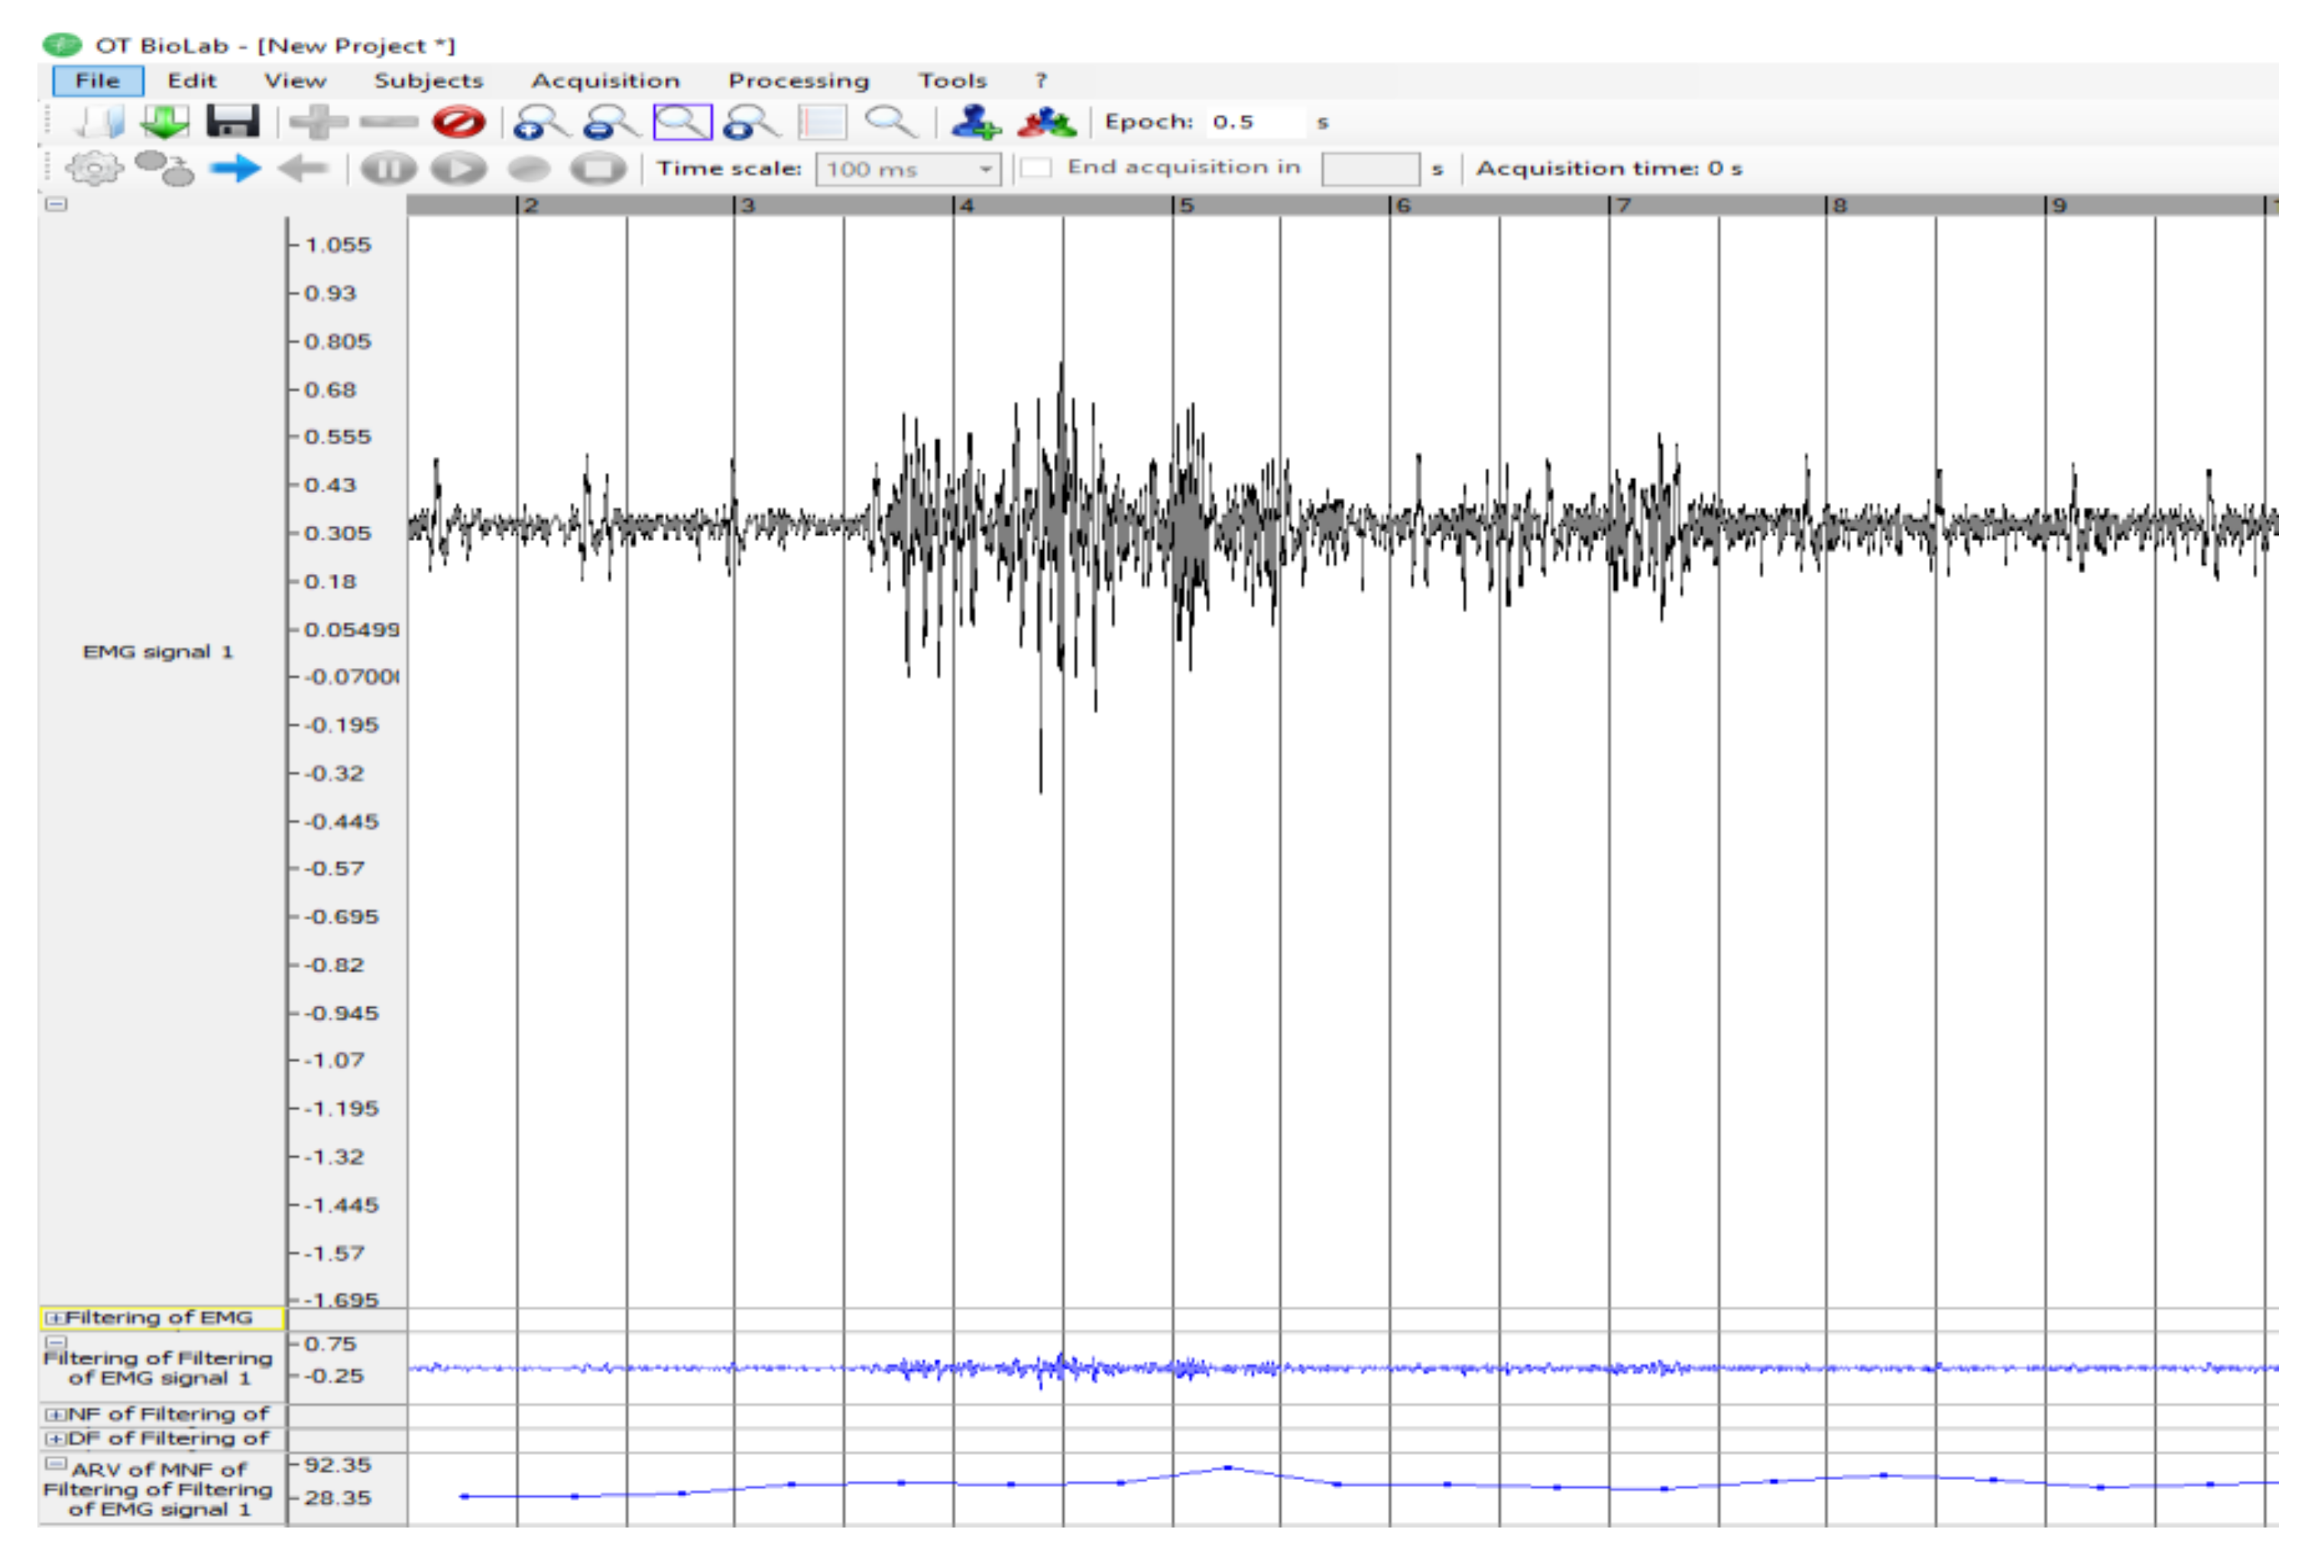Viewport: 2324px width, 1568px height.
Task: Click the Epoch value field
Action: [1254, 122]
